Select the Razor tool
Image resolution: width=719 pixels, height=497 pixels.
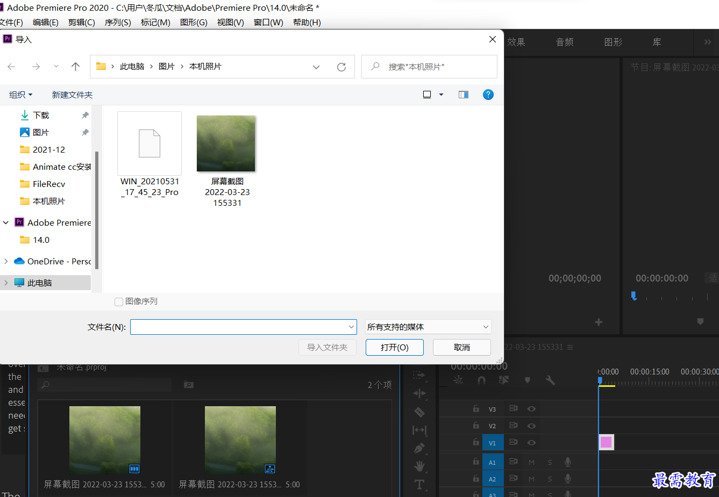click(419, 412)
